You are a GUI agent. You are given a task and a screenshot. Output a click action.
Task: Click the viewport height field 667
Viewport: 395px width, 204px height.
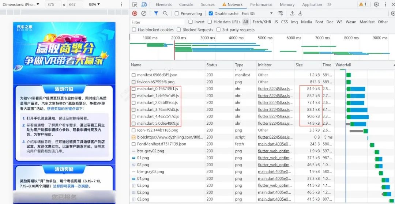(75, 4)
